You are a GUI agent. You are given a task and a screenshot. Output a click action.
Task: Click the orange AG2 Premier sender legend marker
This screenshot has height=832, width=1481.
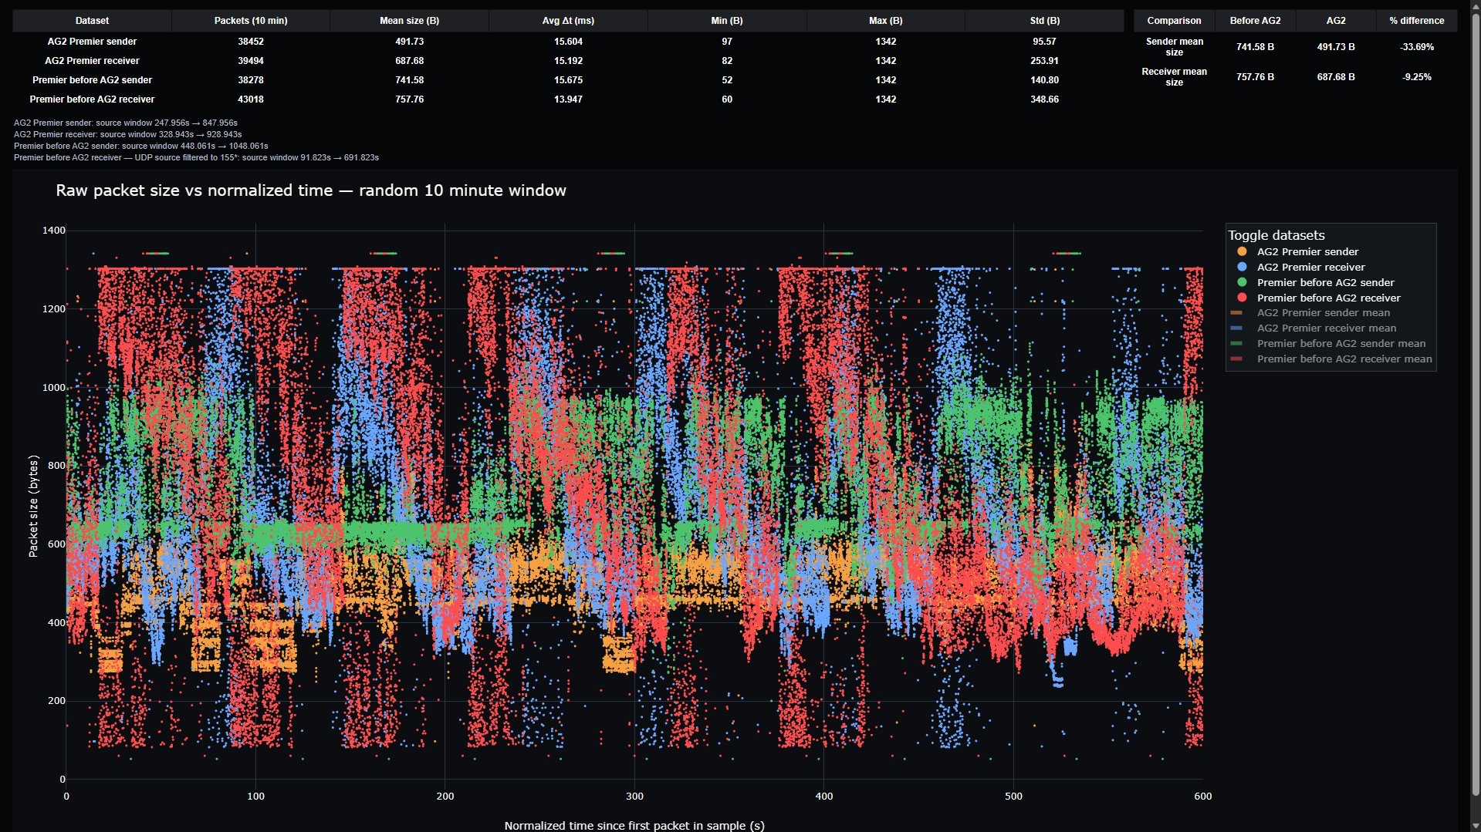click(1242, 251)
